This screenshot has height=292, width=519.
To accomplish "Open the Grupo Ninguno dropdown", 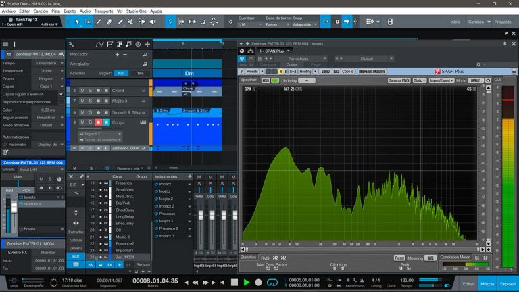I will (48, 79).
